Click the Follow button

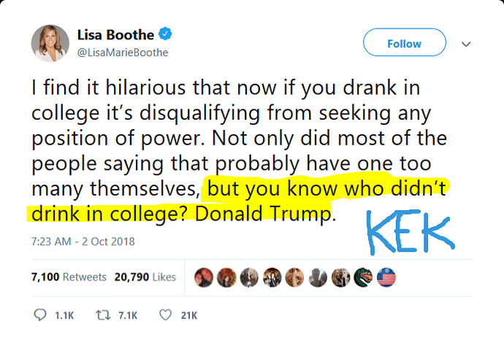[405, 42]
